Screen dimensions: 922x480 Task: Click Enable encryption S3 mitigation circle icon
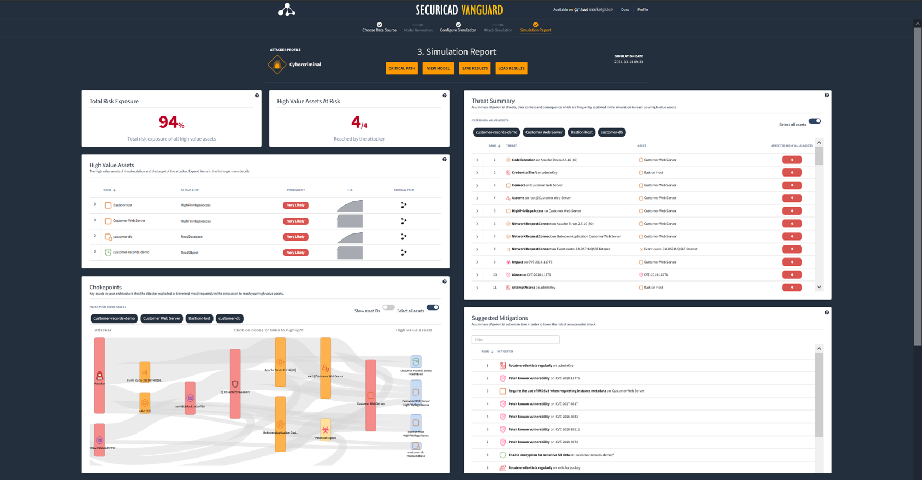pos(503,455)
